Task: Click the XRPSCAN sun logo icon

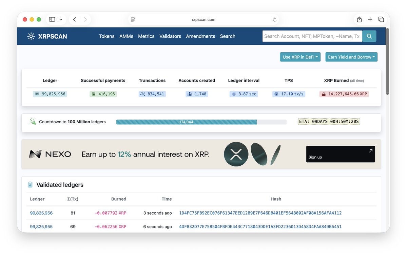Action: [x=31, y=36]
